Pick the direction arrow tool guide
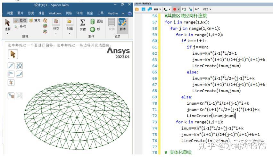 [11, 66]
